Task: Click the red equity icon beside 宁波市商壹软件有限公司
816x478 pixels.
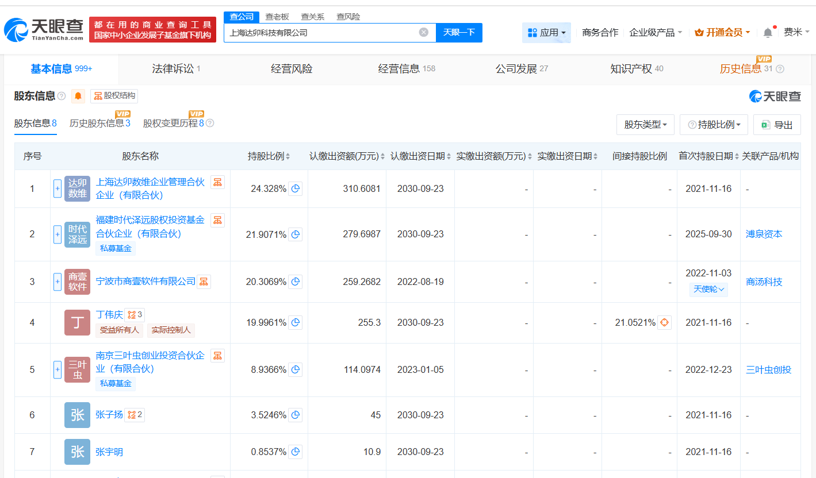Action: 204,282
